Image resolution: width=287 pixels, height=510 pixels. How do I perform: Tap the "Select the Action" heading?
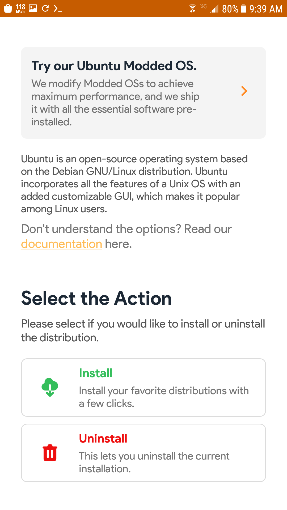[96, 298]
